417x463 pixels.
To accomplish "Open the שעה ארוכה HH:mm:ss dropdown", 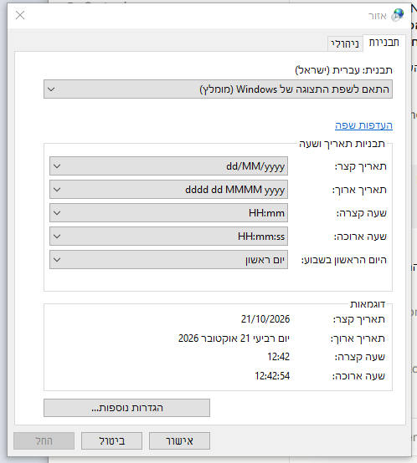I will click(x=168, y=237).
